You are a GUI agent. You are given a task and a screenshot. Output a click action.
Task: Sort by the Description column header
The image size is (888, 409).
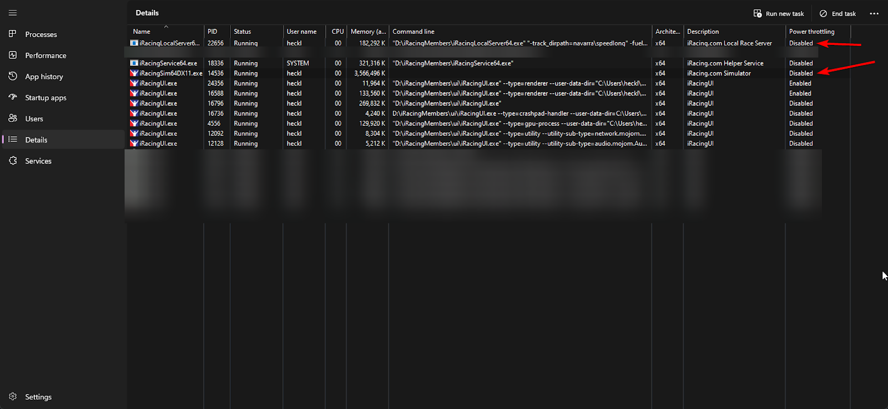tap(734, 32)
